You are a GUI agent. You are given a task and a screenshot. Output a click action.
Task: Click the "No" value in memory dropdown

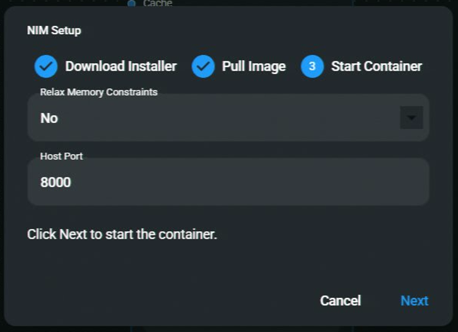[x=49, y=118]
